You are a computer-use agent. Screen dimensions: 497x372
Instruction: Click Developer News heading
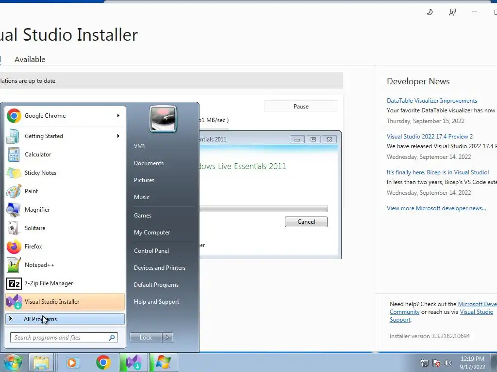[418, 81]
